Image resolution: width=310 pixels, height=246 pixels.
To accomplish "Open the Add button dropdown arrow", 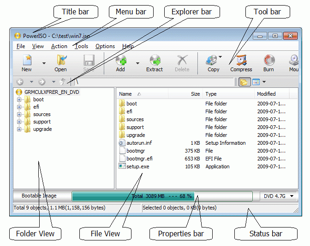I will [x=137, y=63].
